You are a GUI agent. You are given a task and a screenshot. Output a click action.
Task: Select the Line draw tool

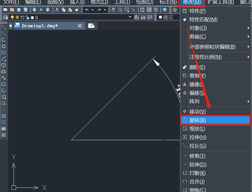[x=4, y=27]
